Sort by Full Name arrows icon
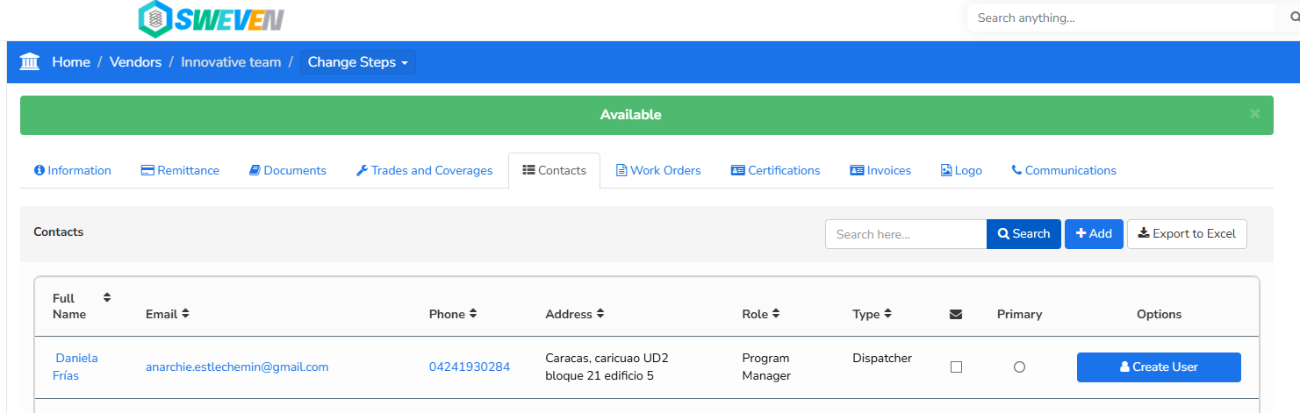Screen dimensions: 1300x413 click(107, 297)
